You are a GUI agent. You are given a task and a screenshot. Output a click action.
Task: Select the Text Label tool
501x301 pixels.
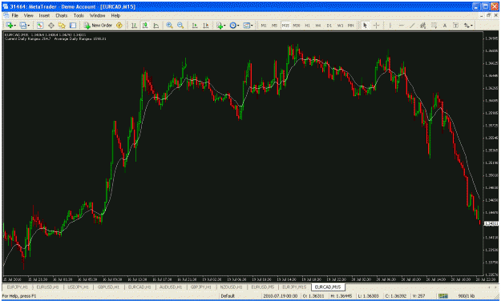click(x=456, y=25)
